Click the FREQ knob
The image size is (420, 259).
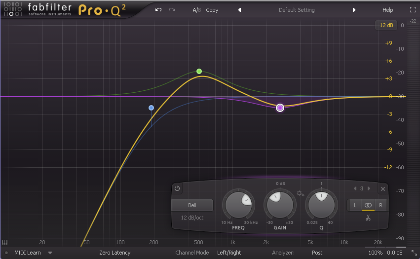(238, 205)
